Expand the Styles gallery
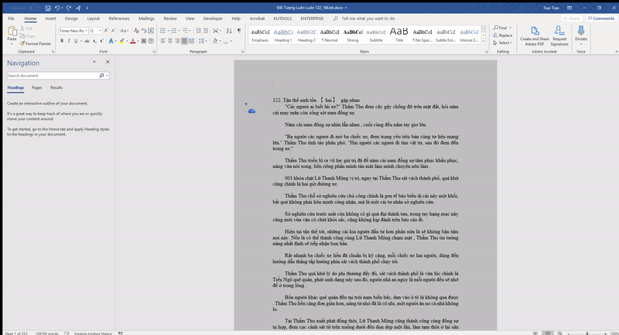This screenshot has width=619, height=335. (485, 40)
